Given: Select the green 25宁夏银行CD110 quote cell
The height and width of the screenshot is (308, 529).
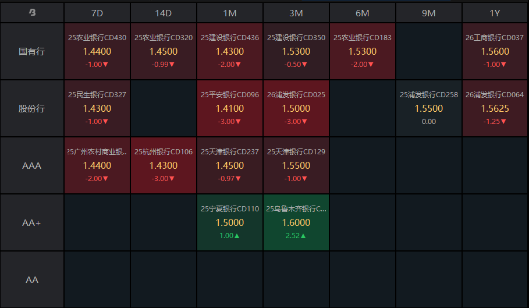Looking at the screenshot, I should click(x=230, y=222).
